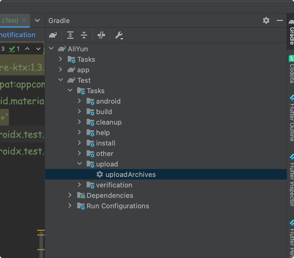294x258 pixels.
Task: Go to previous highlighted error arrow
Action: [x=27, y=49]
